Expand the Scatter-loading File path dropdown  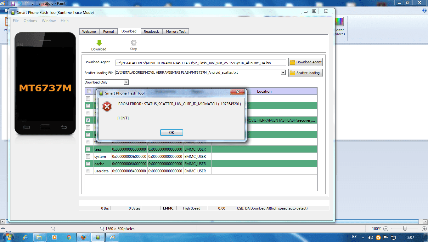(283, 72)
